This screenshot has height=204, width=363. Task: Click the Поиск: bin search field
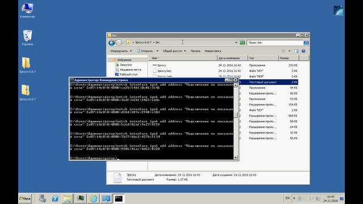click(x=275, y=42)
